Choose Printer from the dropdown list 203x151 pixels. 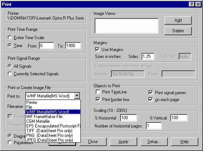click(x=53, y=102)
